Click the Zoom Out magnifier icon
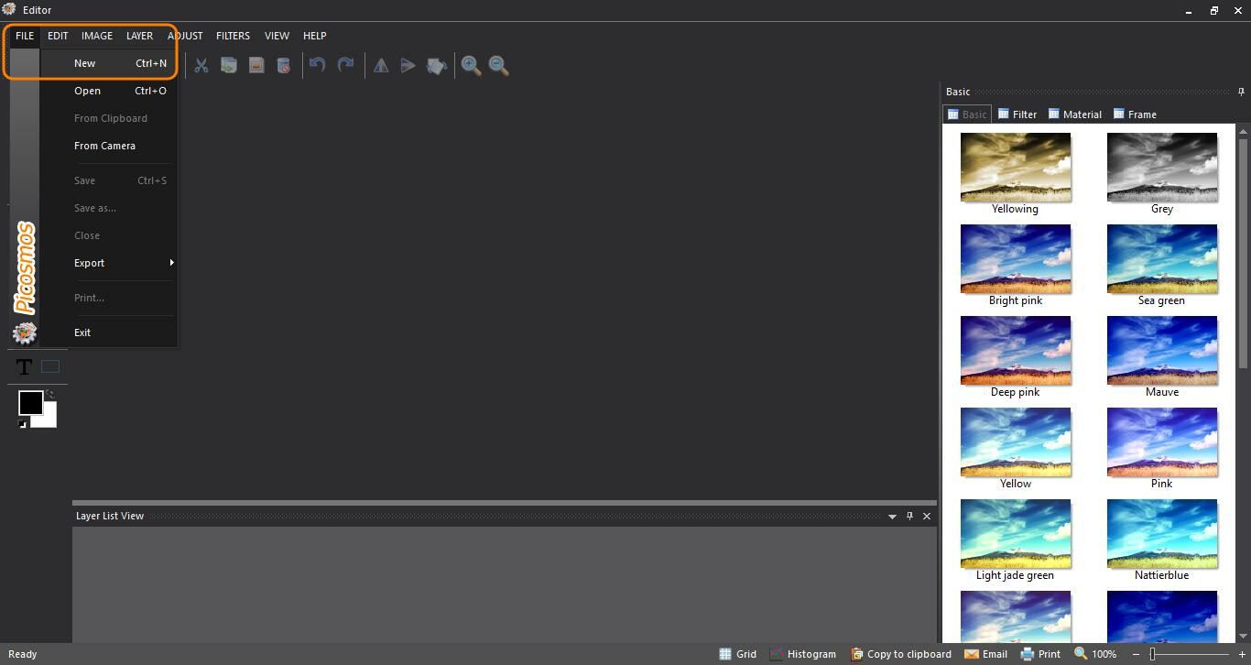Screen dimensions: 1251x665 (499, 65)
